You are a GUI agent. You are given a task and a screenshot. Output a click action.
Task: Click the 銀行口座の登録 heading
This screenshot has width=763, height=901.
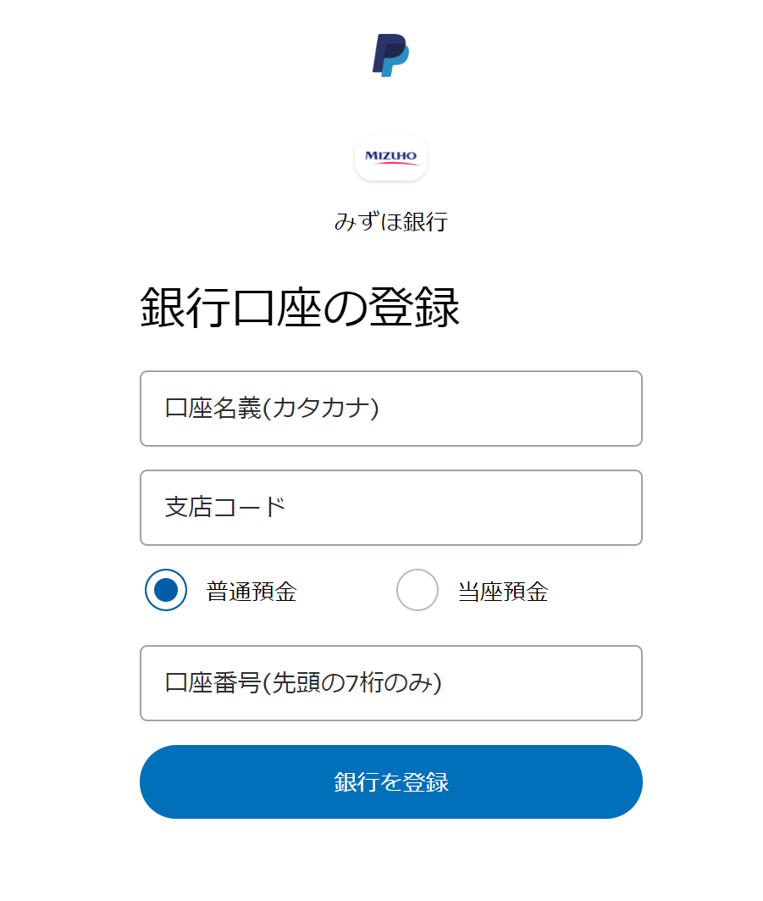[x=300, y=307]
